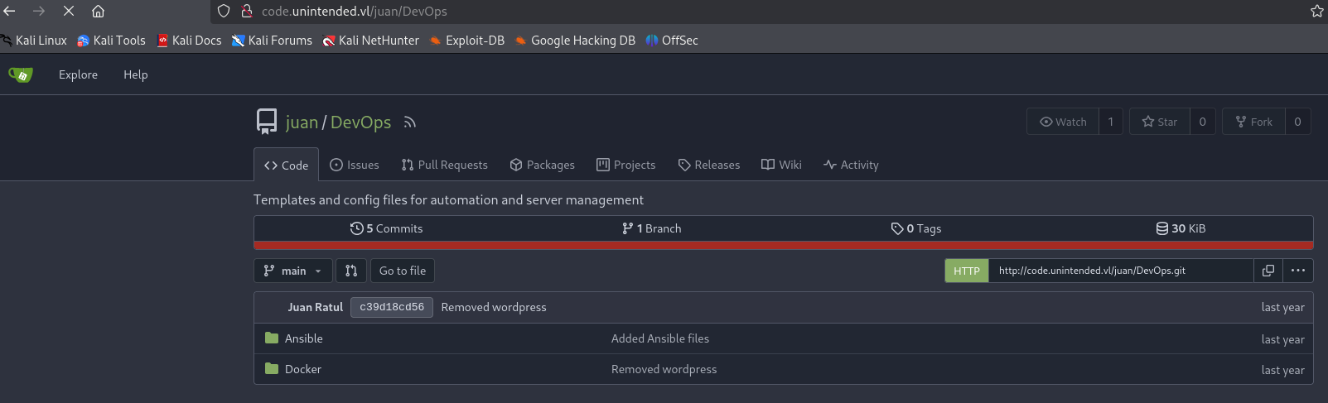View the 1 Branch list
This screenshot has width=1328, height=403.
(652, 228)
